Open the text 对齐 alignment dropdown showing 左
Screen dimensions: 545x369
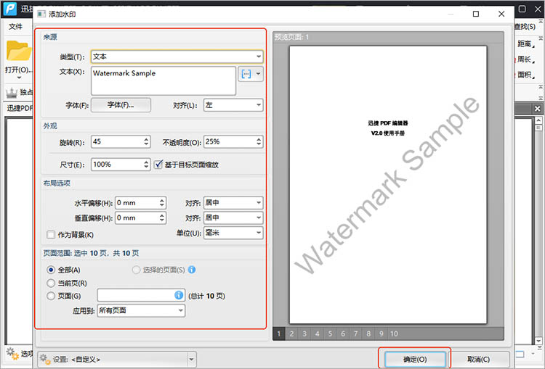233,105
